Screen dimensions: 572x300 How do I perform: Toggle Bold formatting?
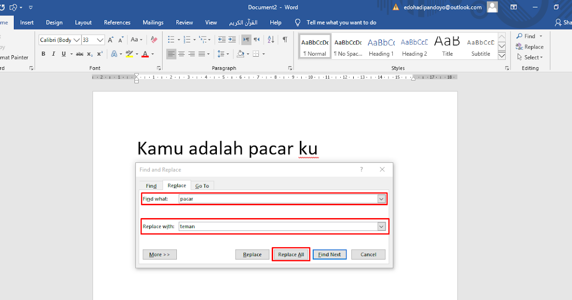coord(43,54)
